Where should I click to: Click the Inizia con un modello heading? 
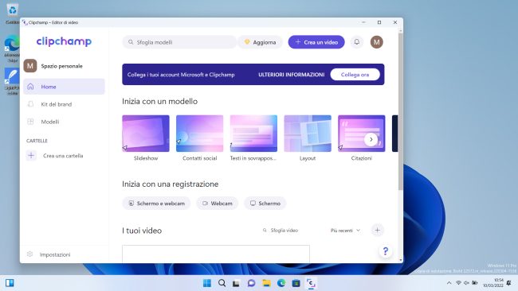click(160, 101)
